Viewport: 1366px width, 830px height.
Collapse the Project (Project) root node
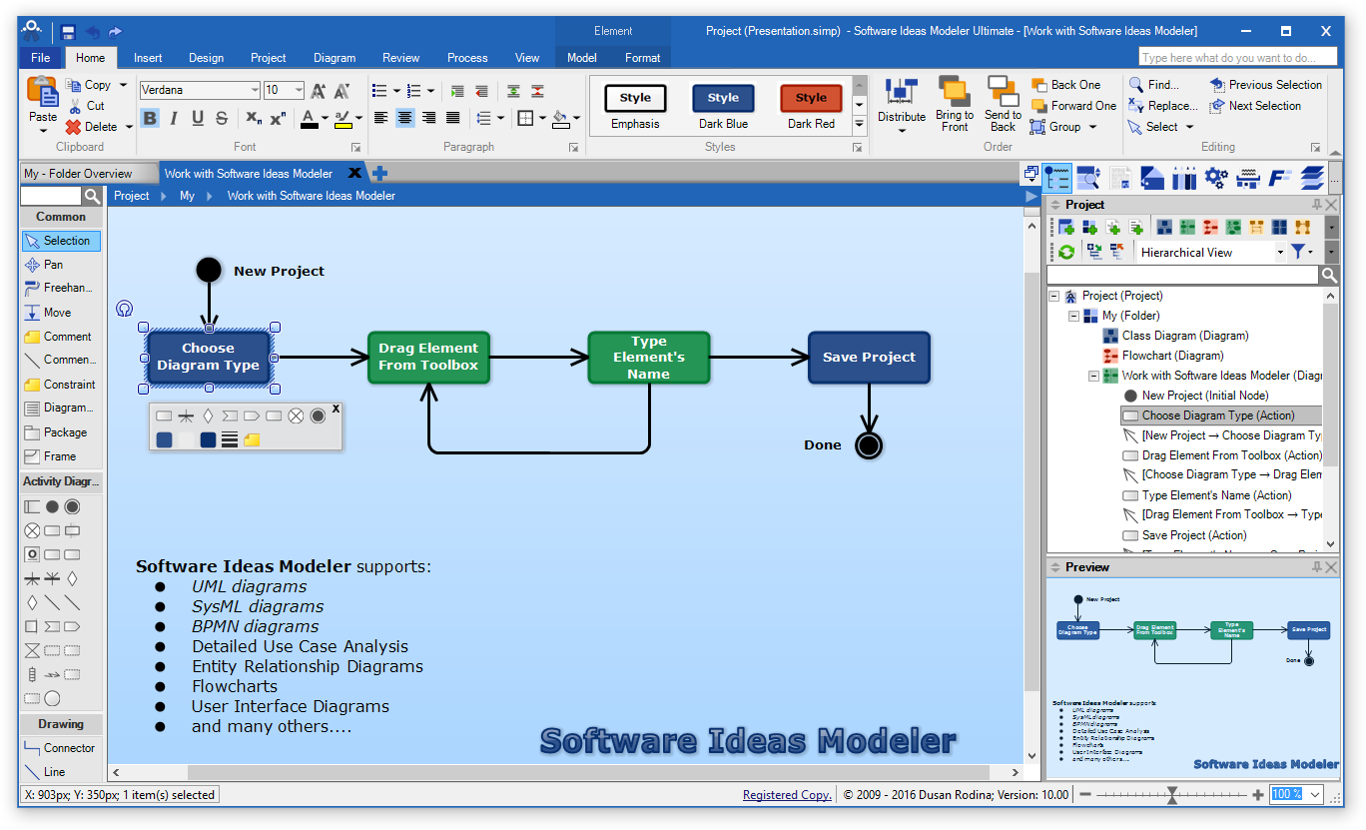[x=1053, y=296]
